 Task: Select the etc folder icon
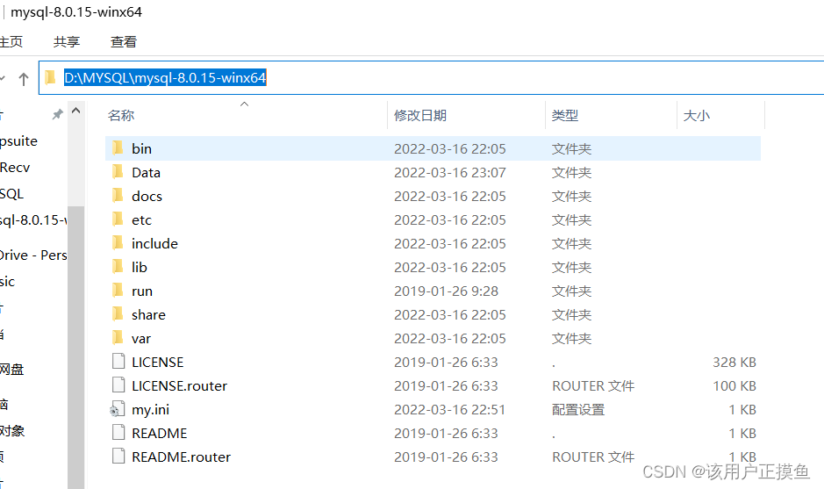(118, 219)
